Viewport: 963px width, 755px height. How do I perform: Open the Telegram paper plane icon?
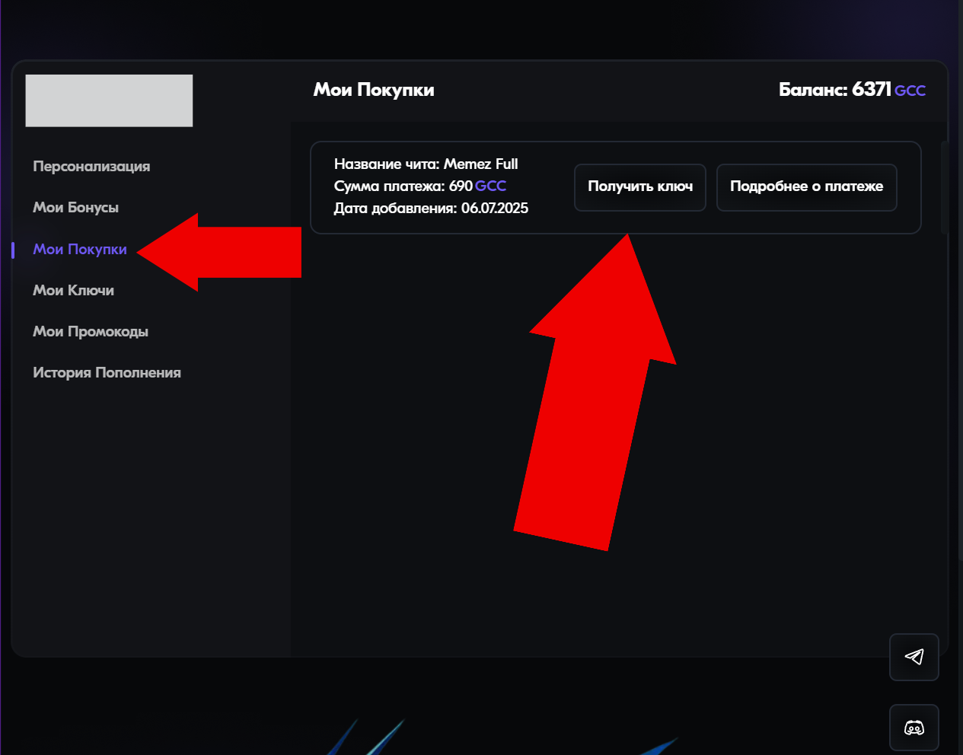[x=914, y=657]
